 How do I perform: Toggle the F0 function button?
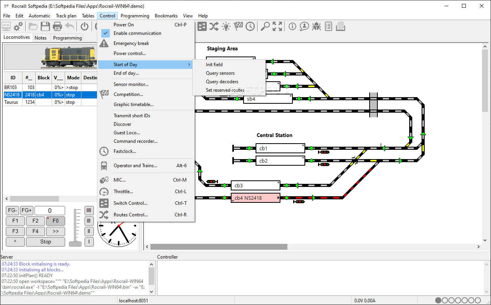55,221
